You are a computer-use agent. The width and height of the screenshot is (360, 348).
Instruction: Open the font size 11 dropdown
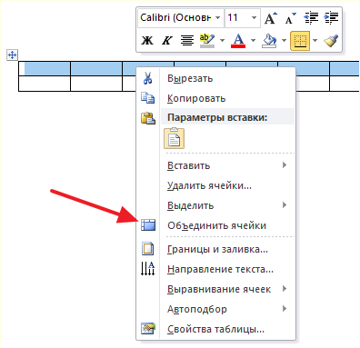(x=254, y=18)
